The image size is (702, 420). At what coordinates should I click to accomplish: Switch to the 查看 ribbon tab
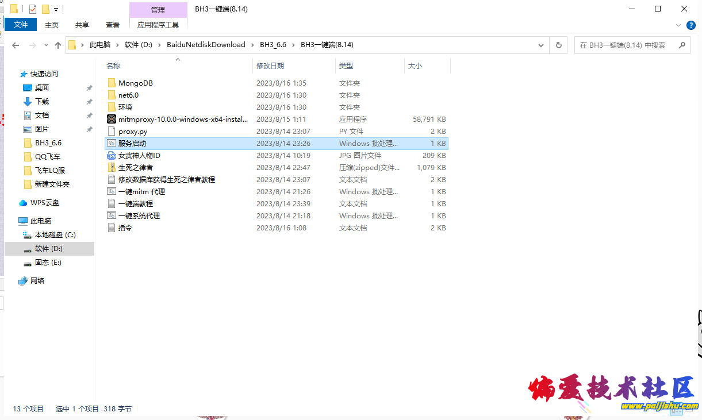pos(113,25)
